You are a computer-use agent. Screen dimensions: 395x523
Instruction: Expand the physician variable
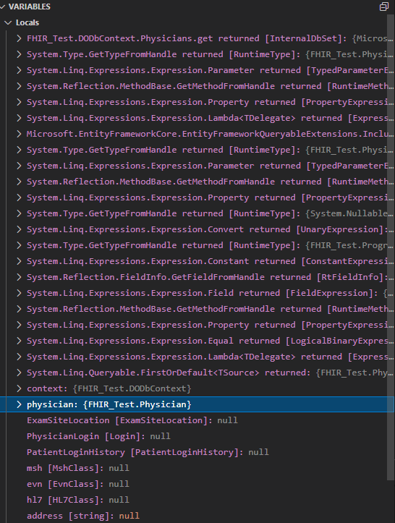(20, 404)
